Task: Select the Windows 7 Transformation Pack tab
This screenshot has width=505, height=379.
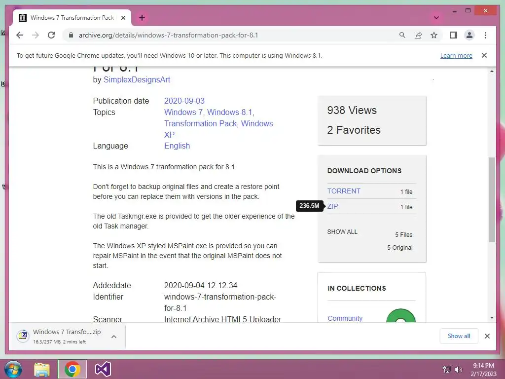Action: point(72,18)
